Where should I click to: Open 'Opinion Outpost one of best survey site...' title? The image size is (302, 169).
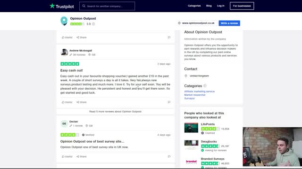click(92, 141)
